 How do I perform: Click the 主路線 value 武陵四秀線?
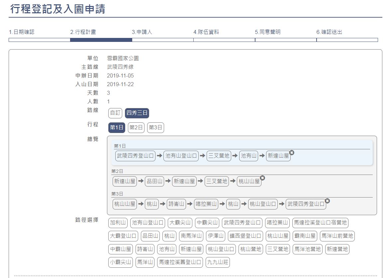pos(120,67)
